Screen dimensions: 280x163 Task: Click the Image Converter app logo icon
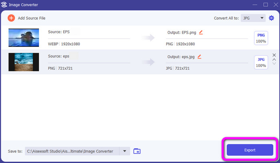[x=4, y=4]
